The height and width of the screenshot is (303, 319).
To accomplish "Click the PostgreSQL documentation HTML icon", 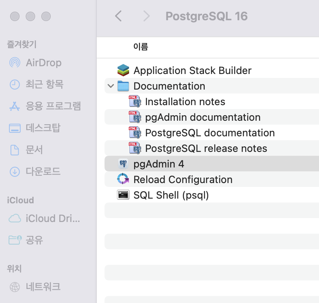I will tap(135, 132).
